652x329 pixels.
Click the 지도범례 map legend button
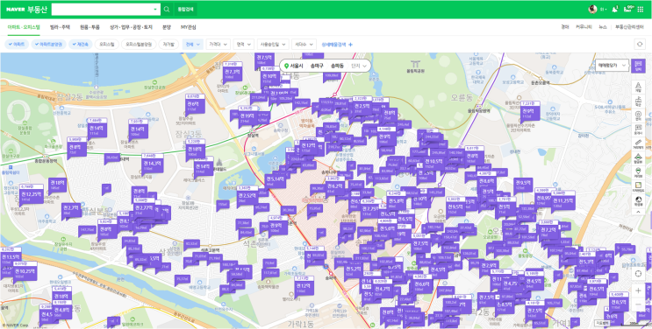[602, 322]
